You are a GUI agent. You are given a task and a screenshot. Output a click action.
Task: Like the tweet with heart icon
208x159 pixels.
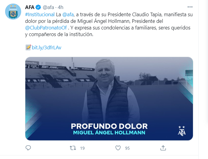[118, 148]
